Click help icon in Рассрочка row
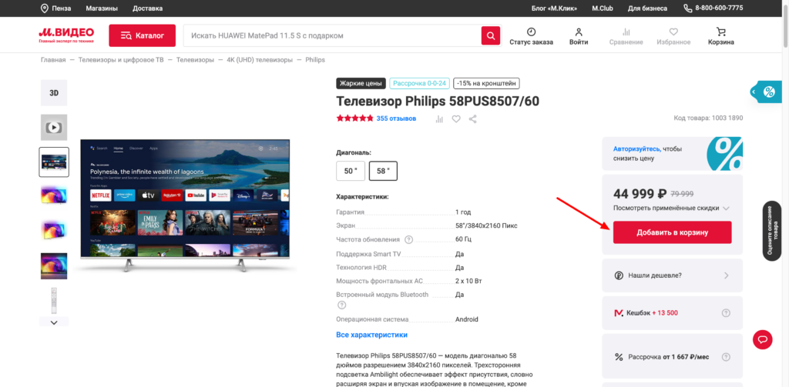Screen dimensions: 789x387 click(726, 357)
